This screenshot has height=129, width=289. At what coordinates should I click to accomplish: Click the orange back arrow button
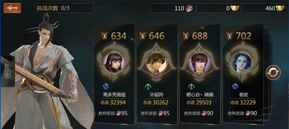tap(12, 8)
